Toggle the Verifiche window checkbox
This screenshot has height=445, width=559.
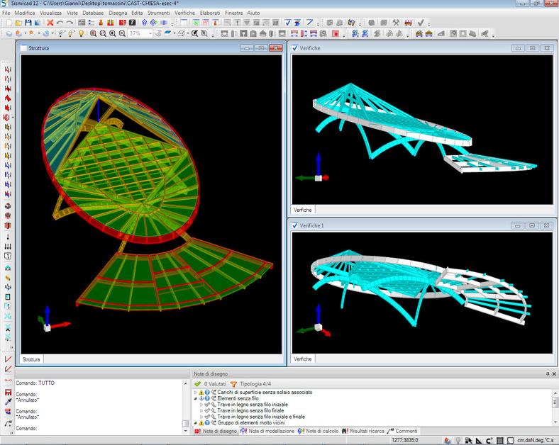(294, 48)
